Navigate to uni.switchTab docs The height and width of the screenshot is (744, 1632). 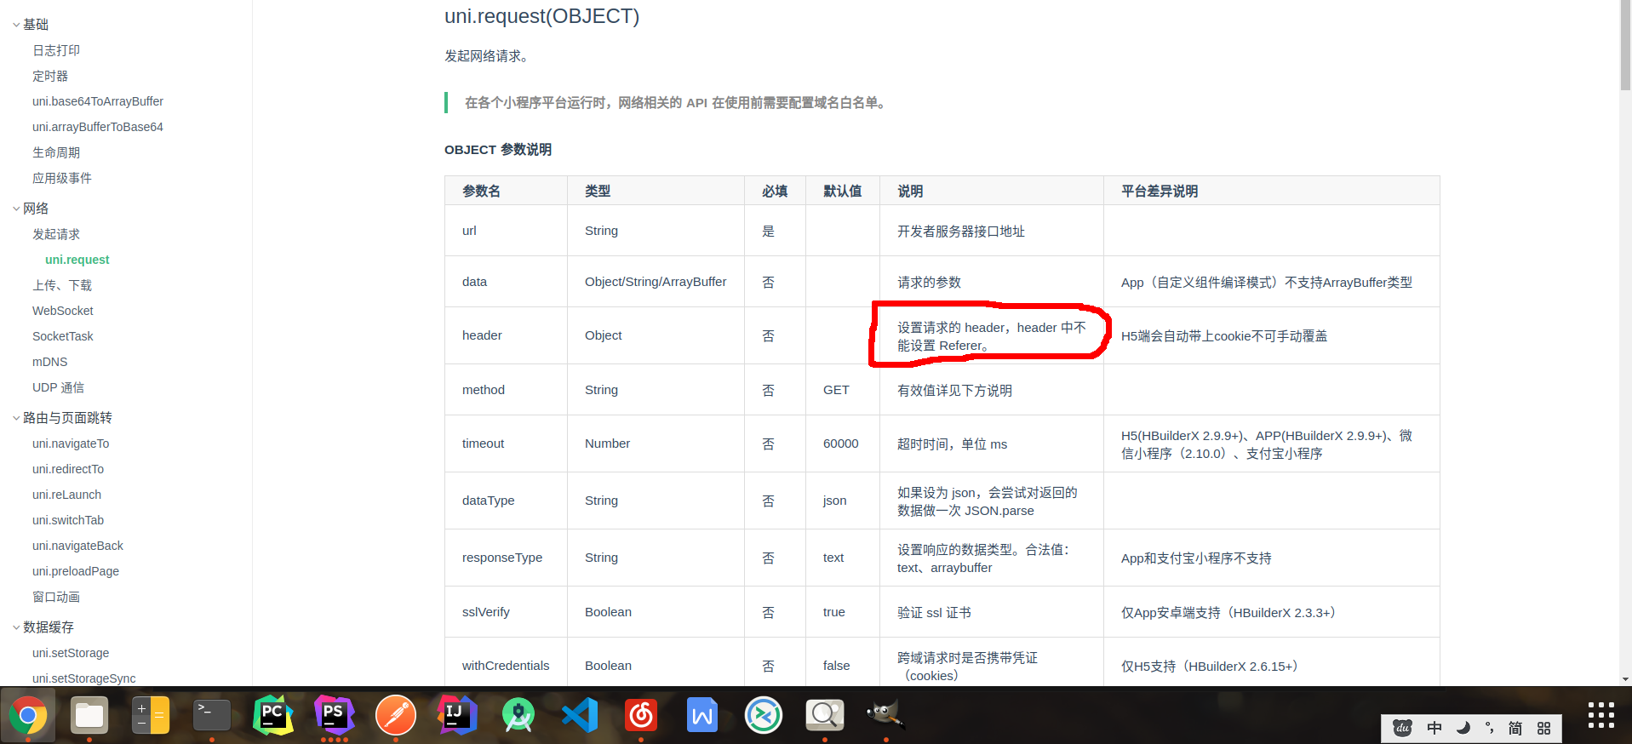click(68, 520)
